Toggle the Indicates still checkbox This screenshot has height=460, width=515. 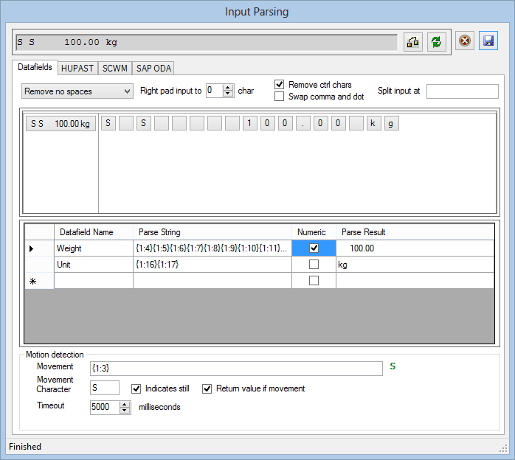tap(136, 388)
